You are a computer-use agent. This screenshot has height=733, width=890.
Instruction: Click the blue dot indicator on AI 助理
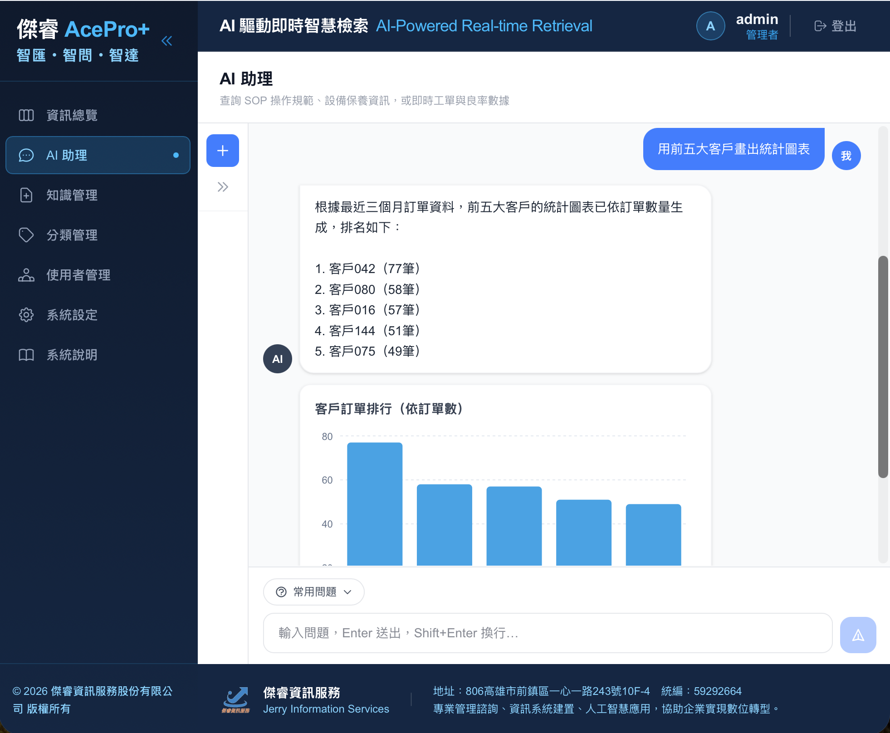tap(176, 155)
